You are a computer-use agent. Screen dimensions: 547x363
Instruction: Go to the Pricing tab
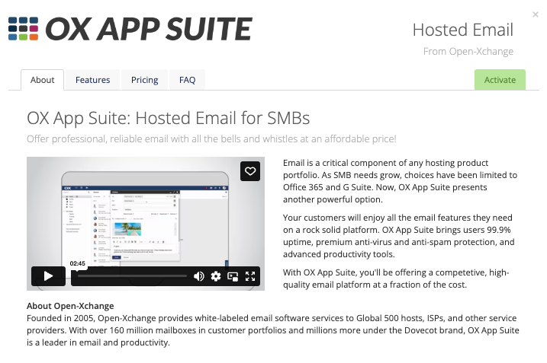tap(144, 80)
